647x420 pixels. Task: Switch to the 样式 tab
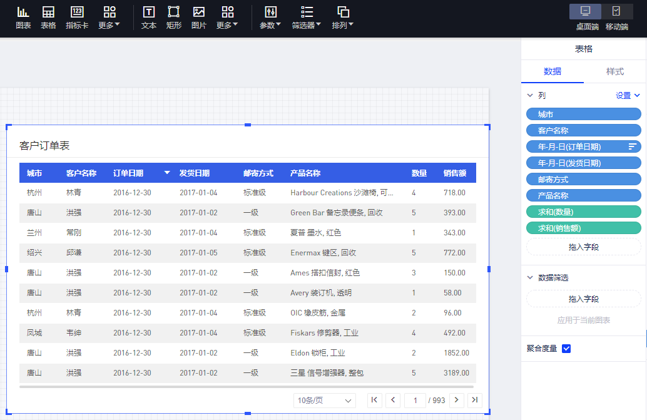[x=615, y=71]
